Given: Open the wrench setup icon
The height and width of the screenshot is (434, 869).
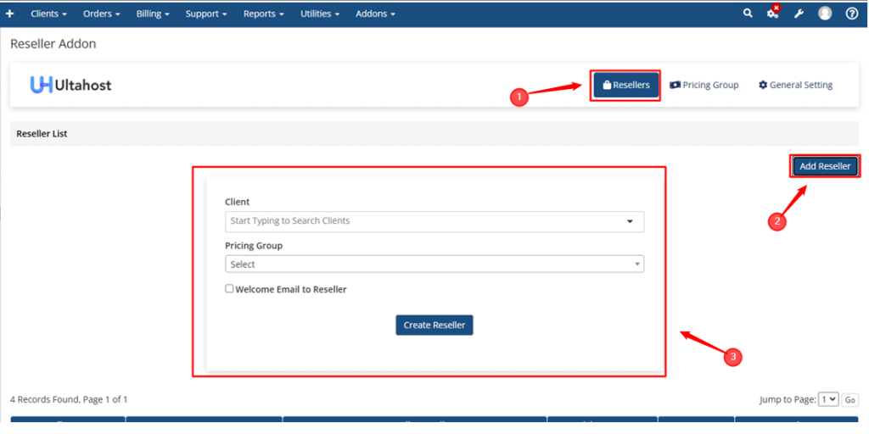Looking at the screenshot, I should pyautogui.click(x=799, y=14).
